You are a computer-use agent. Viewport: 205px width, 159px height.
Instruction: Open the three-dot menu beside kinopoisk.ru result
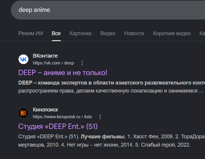100,117
